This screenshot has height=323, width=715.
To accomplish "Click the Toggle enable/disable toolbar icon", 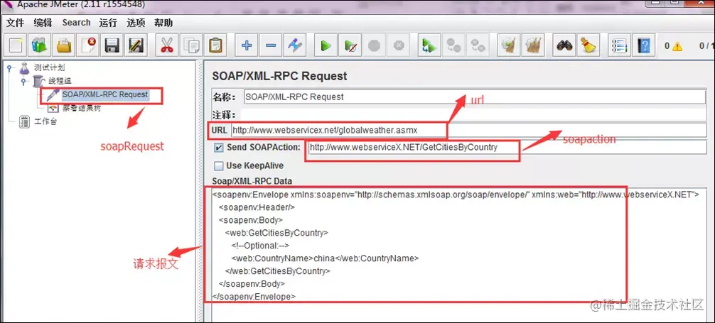I will pos(294,45).
